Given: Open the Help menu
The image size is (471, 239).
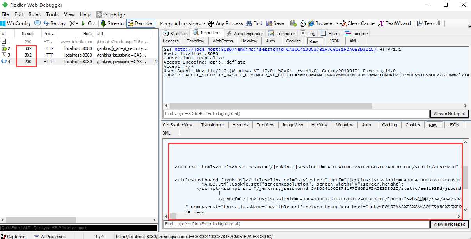Looking at the screenshot, I should [85, 14].
